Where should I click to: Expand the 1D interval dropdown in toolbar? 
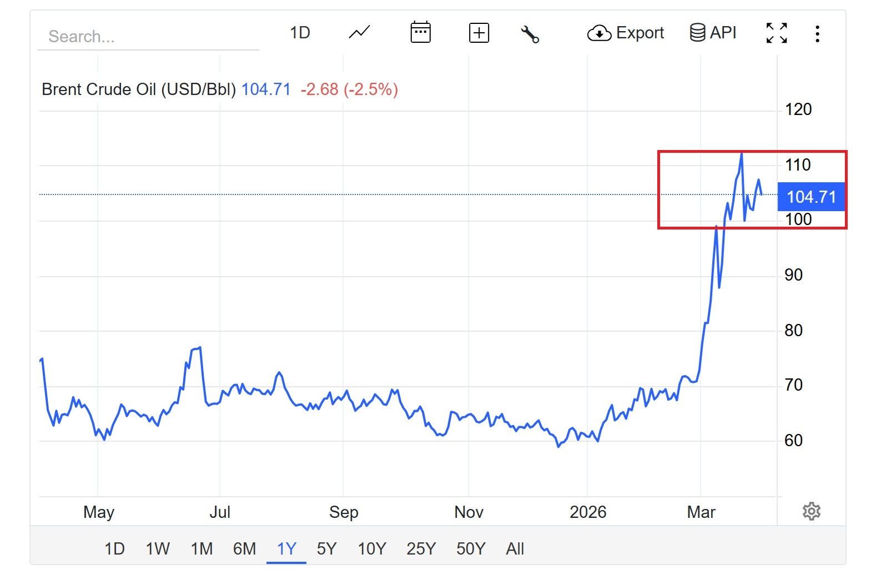point(300,33)
